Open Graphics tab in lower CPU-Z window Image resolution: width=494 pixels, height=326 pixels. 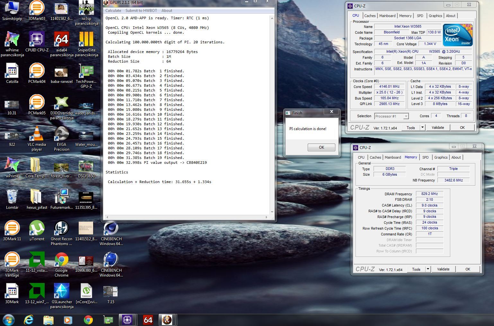(441, 157)
